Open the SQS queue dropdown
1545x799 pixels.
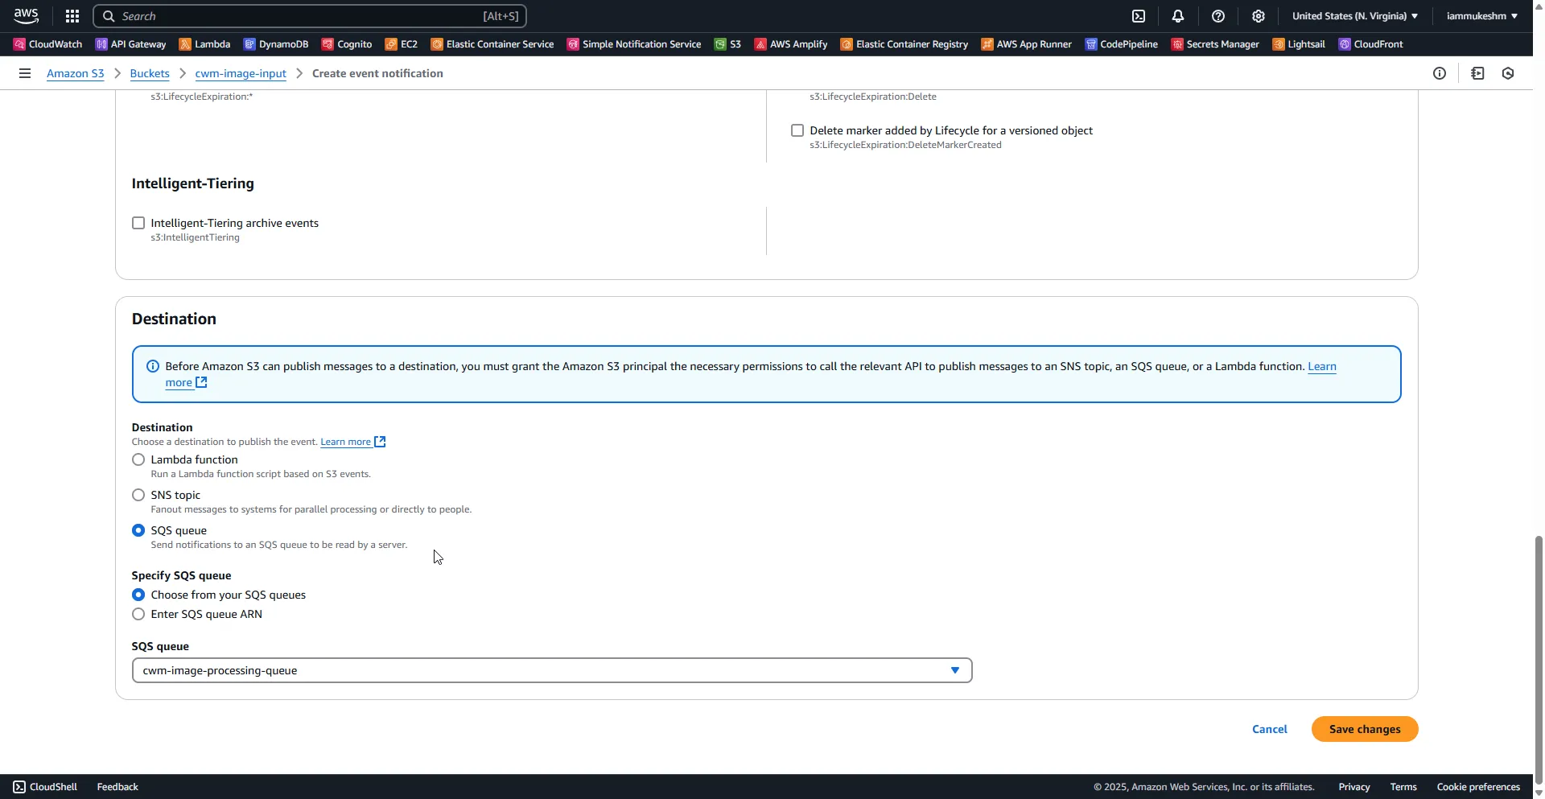954,669
